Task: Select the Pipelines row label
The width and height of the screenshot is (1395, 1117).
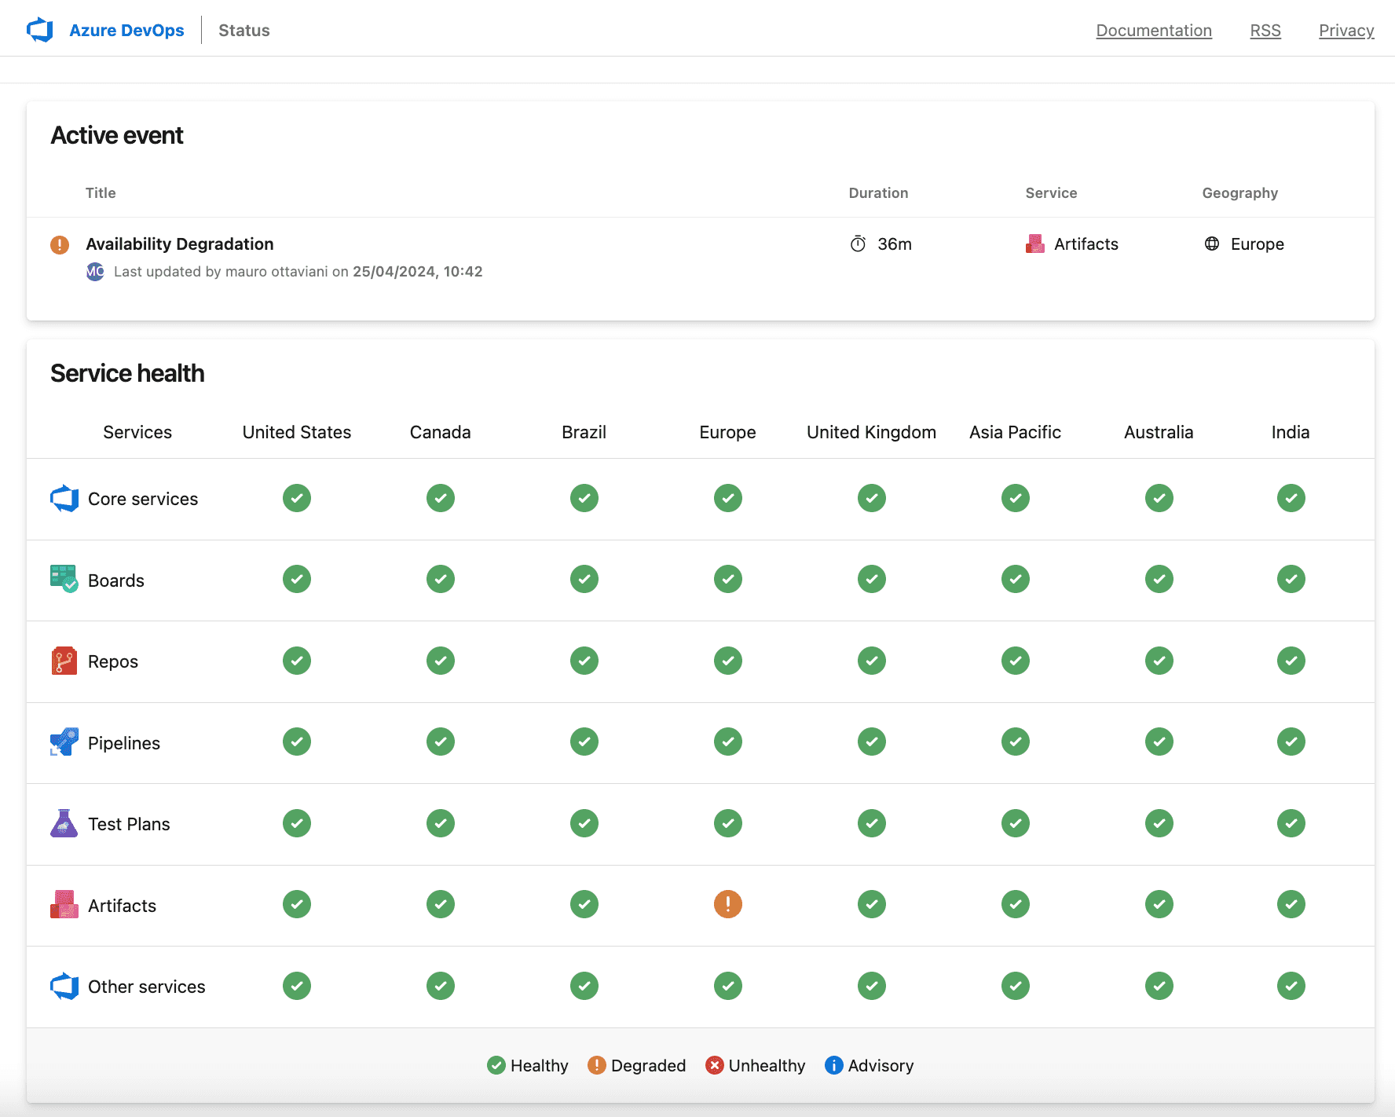Action: [124, 743]
